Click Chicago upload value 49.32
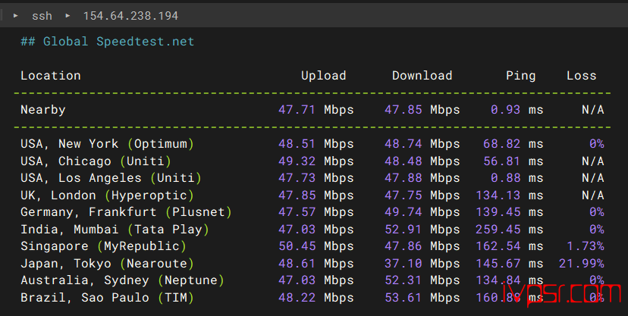The width and height of the screenshot is (628, 316). coord(297,161)
